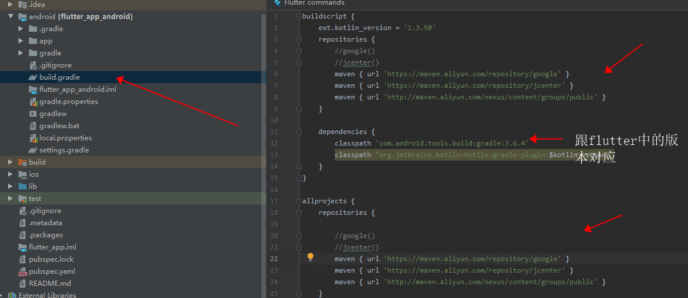Click the flutter_app_android.iml file icon
Viewport: 688px width, 298px height.
tap(32, 90)
